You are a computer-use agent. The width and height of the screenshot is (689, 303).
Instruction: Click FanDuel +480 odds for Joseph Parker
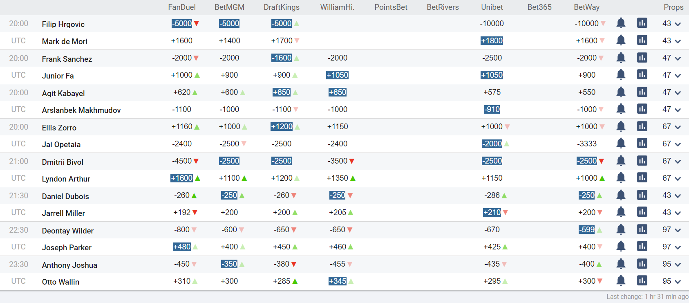(x=182, y=247)
